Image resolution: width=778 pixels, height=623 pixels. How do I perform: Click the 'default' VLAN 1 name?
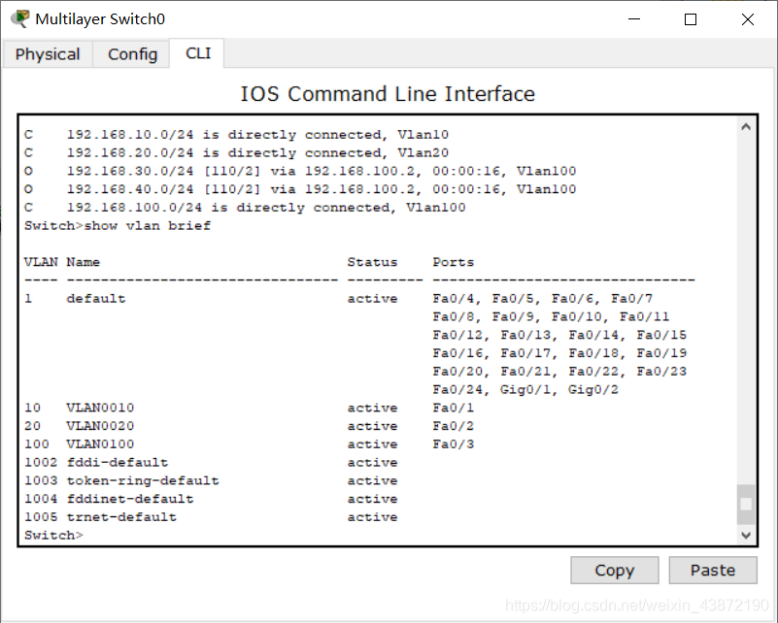point(96,299)
